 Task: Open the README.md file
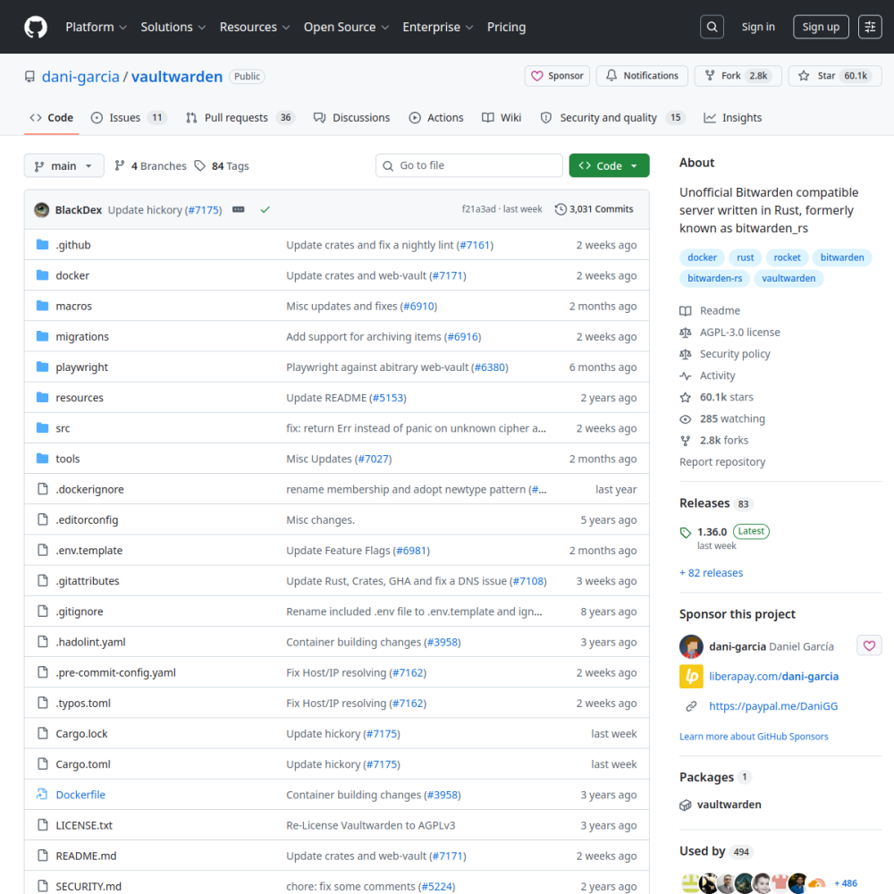(x=86, y=856)
